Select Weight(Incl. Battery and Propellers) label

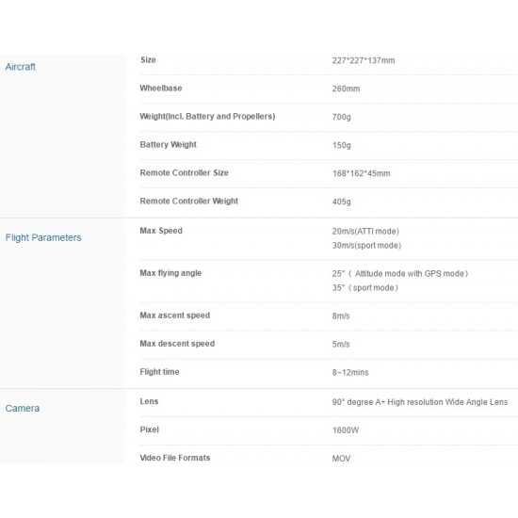(207, 116)
